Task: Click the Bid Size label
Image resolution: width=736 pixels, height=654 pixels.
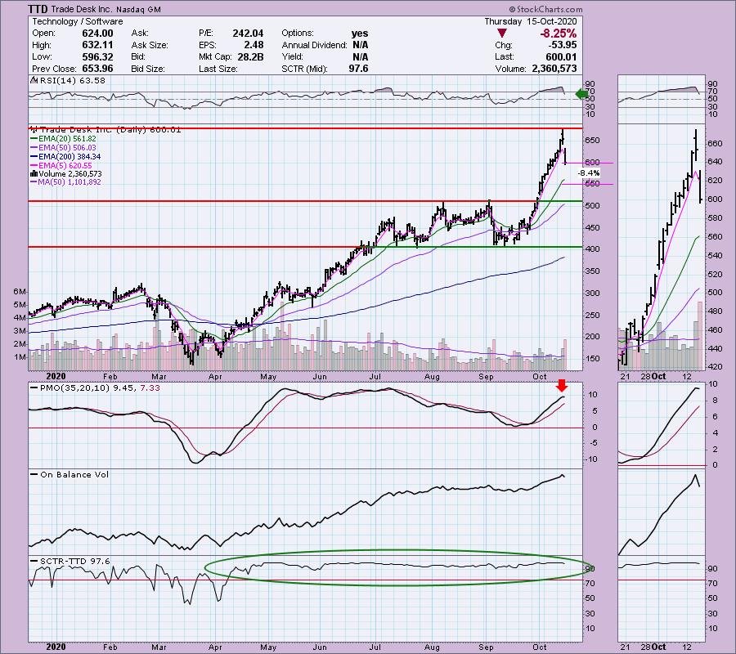Action: 148,69
